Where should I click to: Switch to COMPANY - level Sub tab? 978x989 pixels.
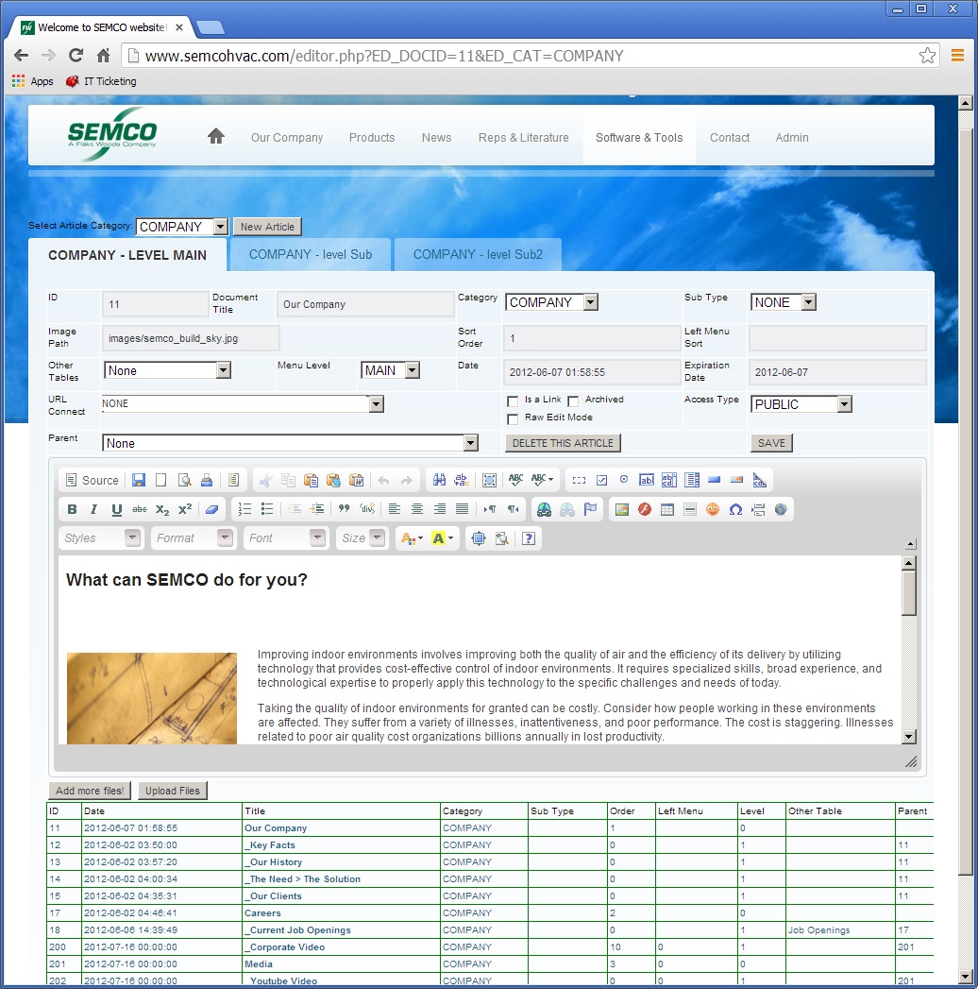point(311,255)
